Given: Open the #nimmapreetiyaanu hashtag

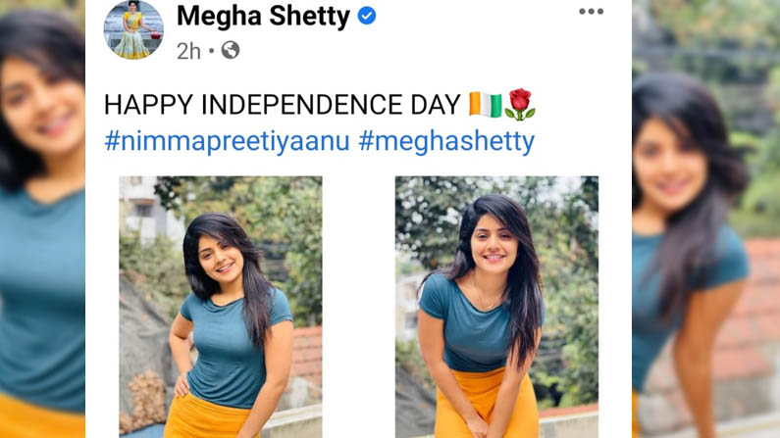Looking at the screenshot, I should [227, 141].
